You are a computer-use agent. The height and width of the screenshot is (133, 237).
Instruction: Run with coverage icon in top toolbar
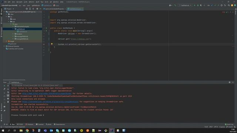point(201,5)
